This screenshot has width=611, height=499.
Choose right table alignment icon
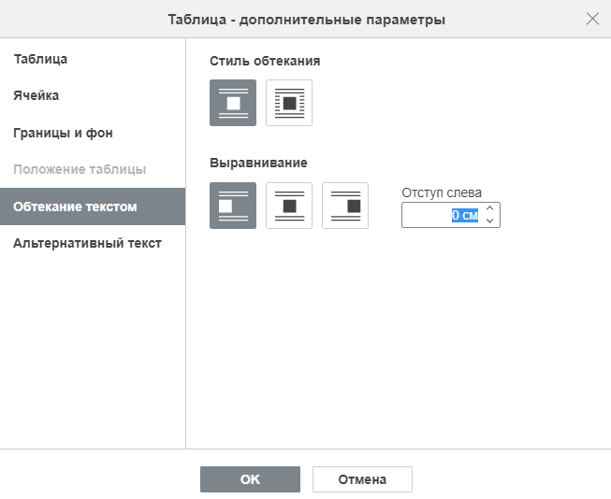tap(345, 206)
